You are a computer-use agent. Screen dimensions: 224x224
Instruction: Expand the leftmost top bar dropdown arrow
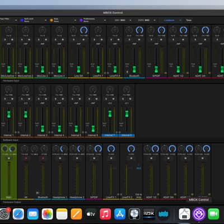(16, 20)
